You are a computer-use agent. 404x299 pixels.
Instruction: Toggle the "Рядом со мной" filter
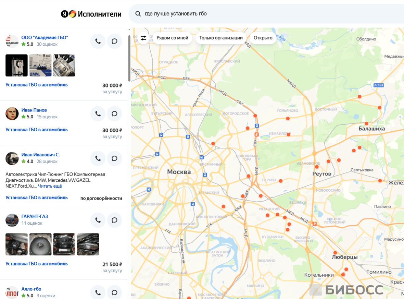coord(172,38)
